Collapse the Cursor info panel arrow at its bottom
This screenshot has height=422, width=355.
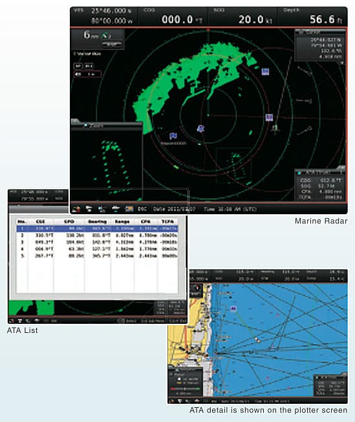342,63
